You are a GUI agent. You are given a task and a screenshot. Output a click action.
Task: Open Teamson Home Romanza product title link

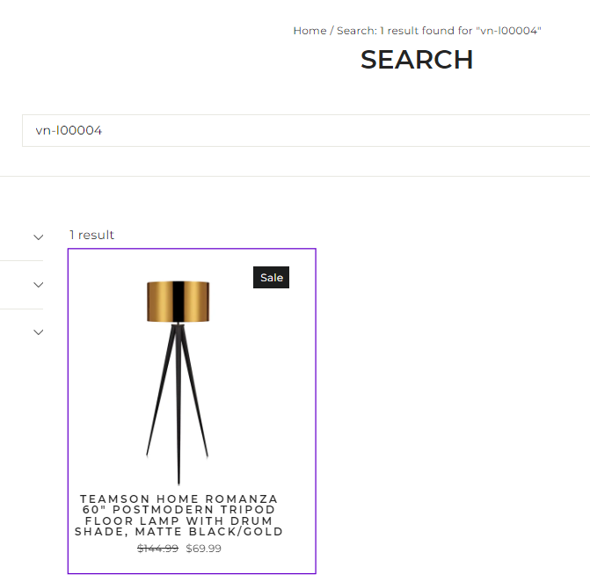(178, 515)
